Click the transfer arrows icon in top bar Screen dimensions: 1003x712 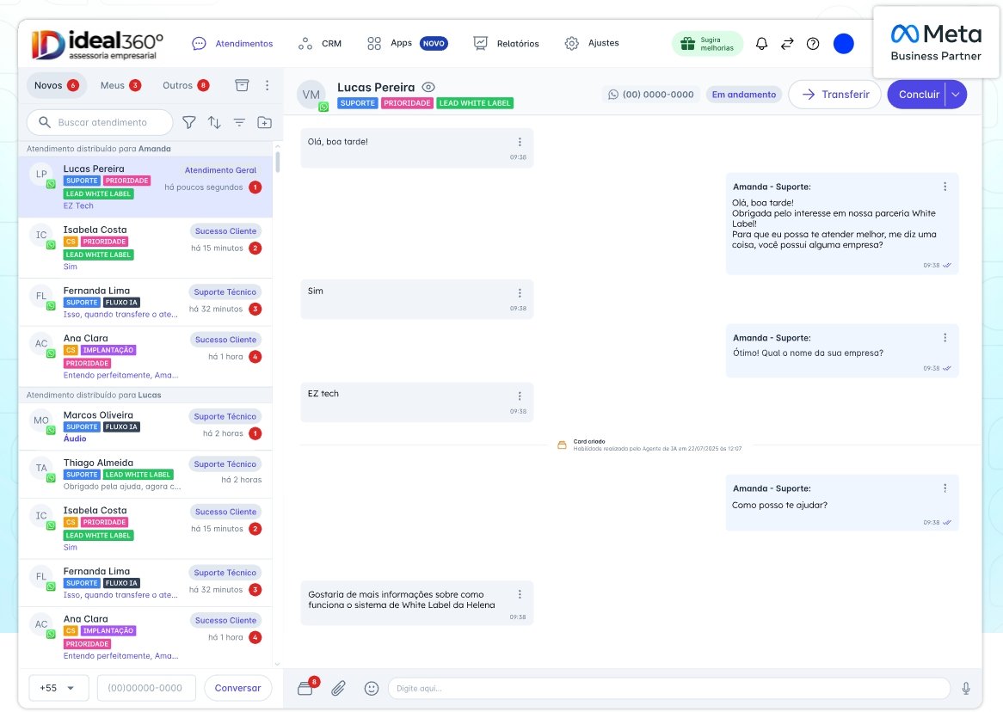[x=787, y=43]
